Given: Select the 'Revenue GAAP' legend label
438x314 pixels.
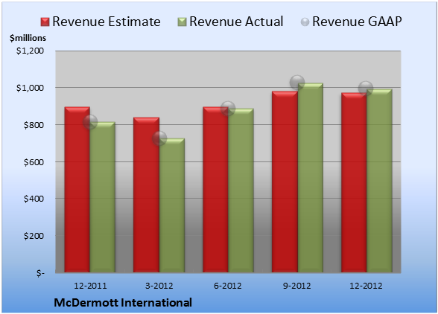Looking at the screenshot, I should tap(357, 22).
